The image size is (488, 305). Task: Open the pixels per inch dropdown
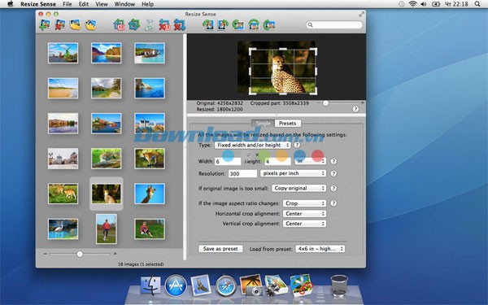[x=293, y=173]
